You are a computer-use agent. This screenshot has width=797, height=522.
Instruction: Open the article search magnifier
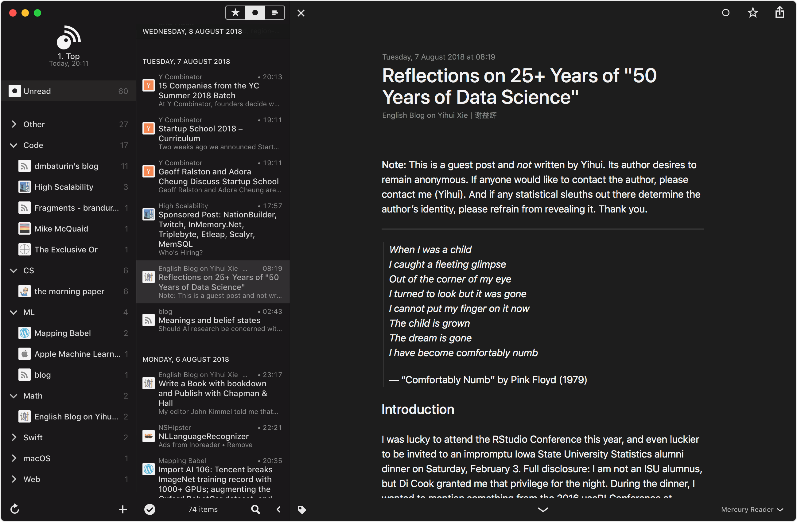(x=255, y=509)
